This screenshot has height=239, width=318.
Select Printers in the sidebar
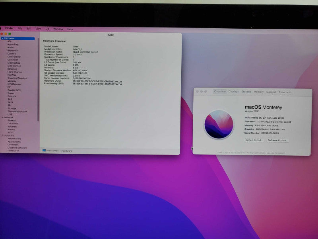tap(12, 96)
